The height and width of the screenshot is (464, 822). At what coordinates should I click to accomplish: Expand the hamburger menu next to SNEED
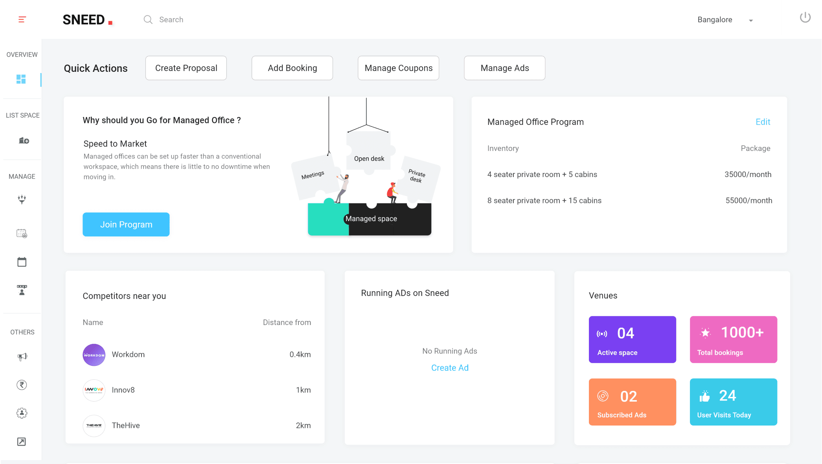coord(22,19)
